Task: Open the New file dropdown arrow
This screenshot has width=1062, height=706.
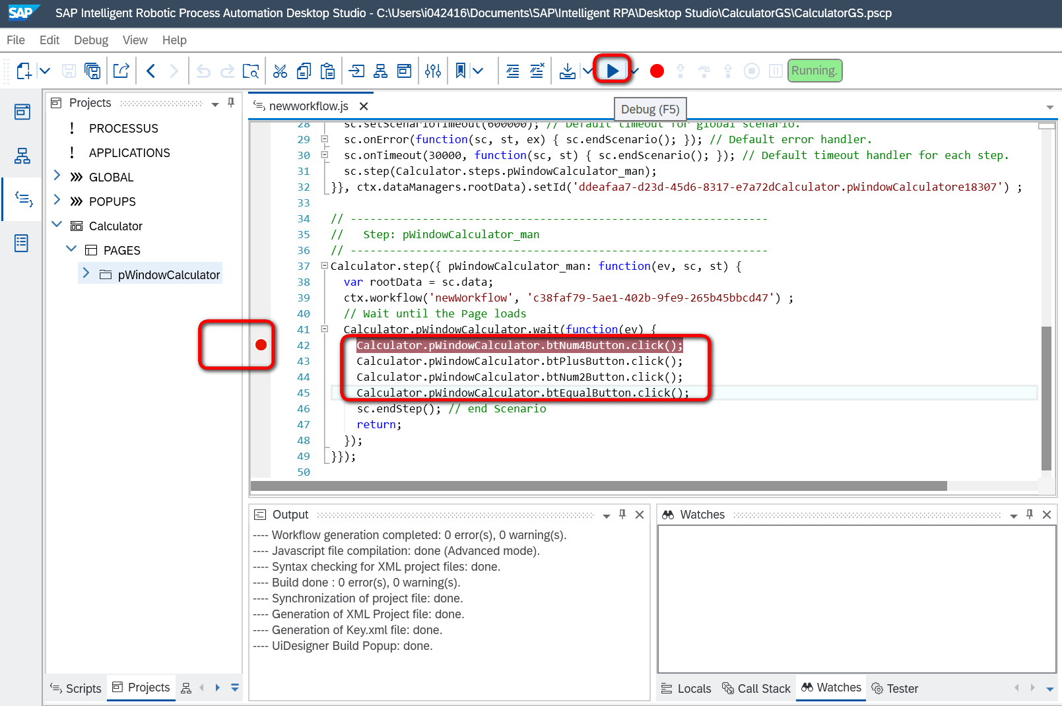Action: click(x=45, y=71)
